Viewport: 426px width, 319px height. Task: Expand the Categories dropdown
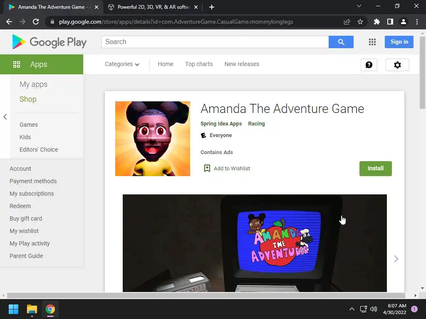coord(122,64)
